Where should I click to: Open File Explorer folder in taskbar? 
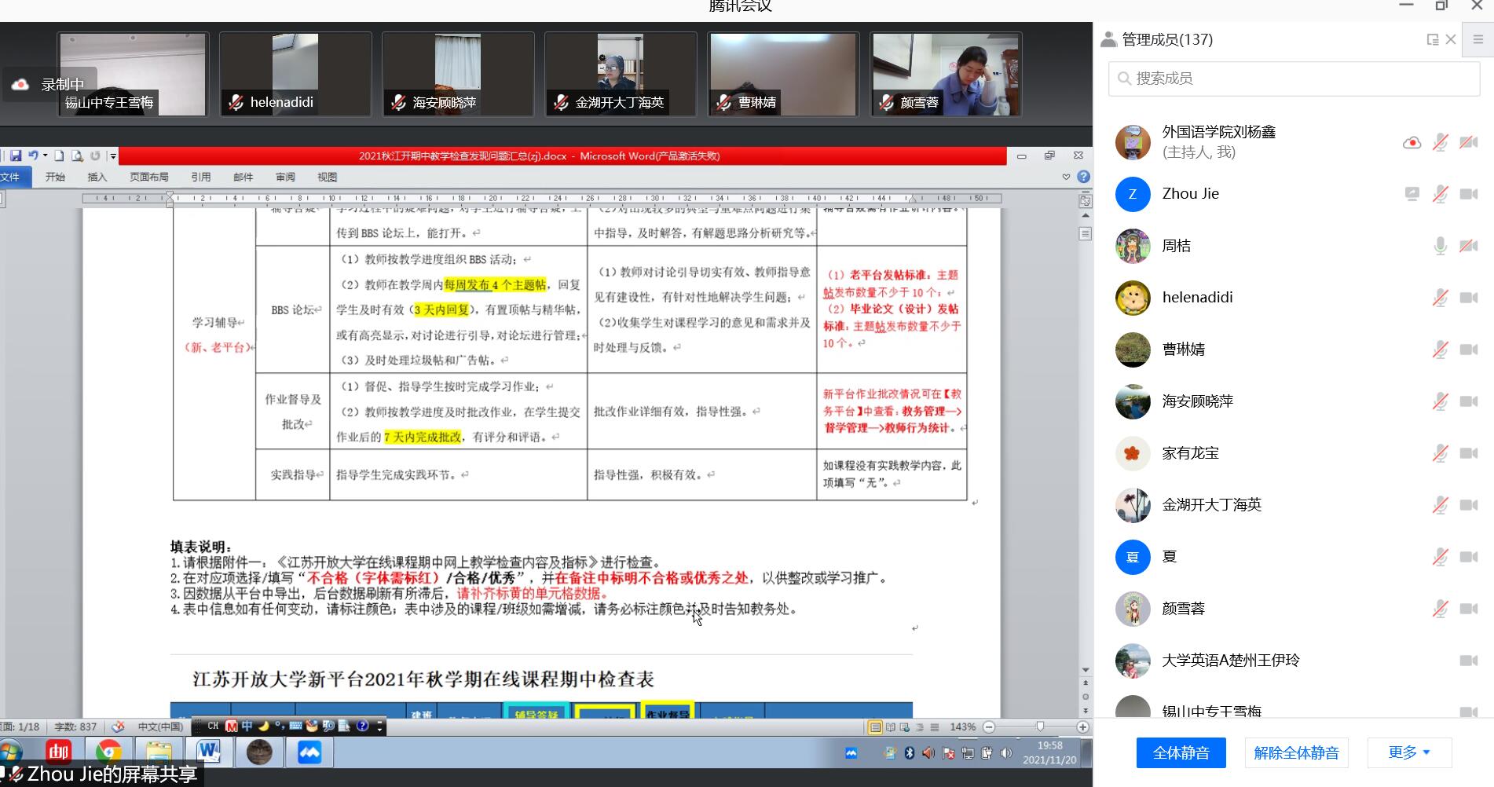coord(158,752)
